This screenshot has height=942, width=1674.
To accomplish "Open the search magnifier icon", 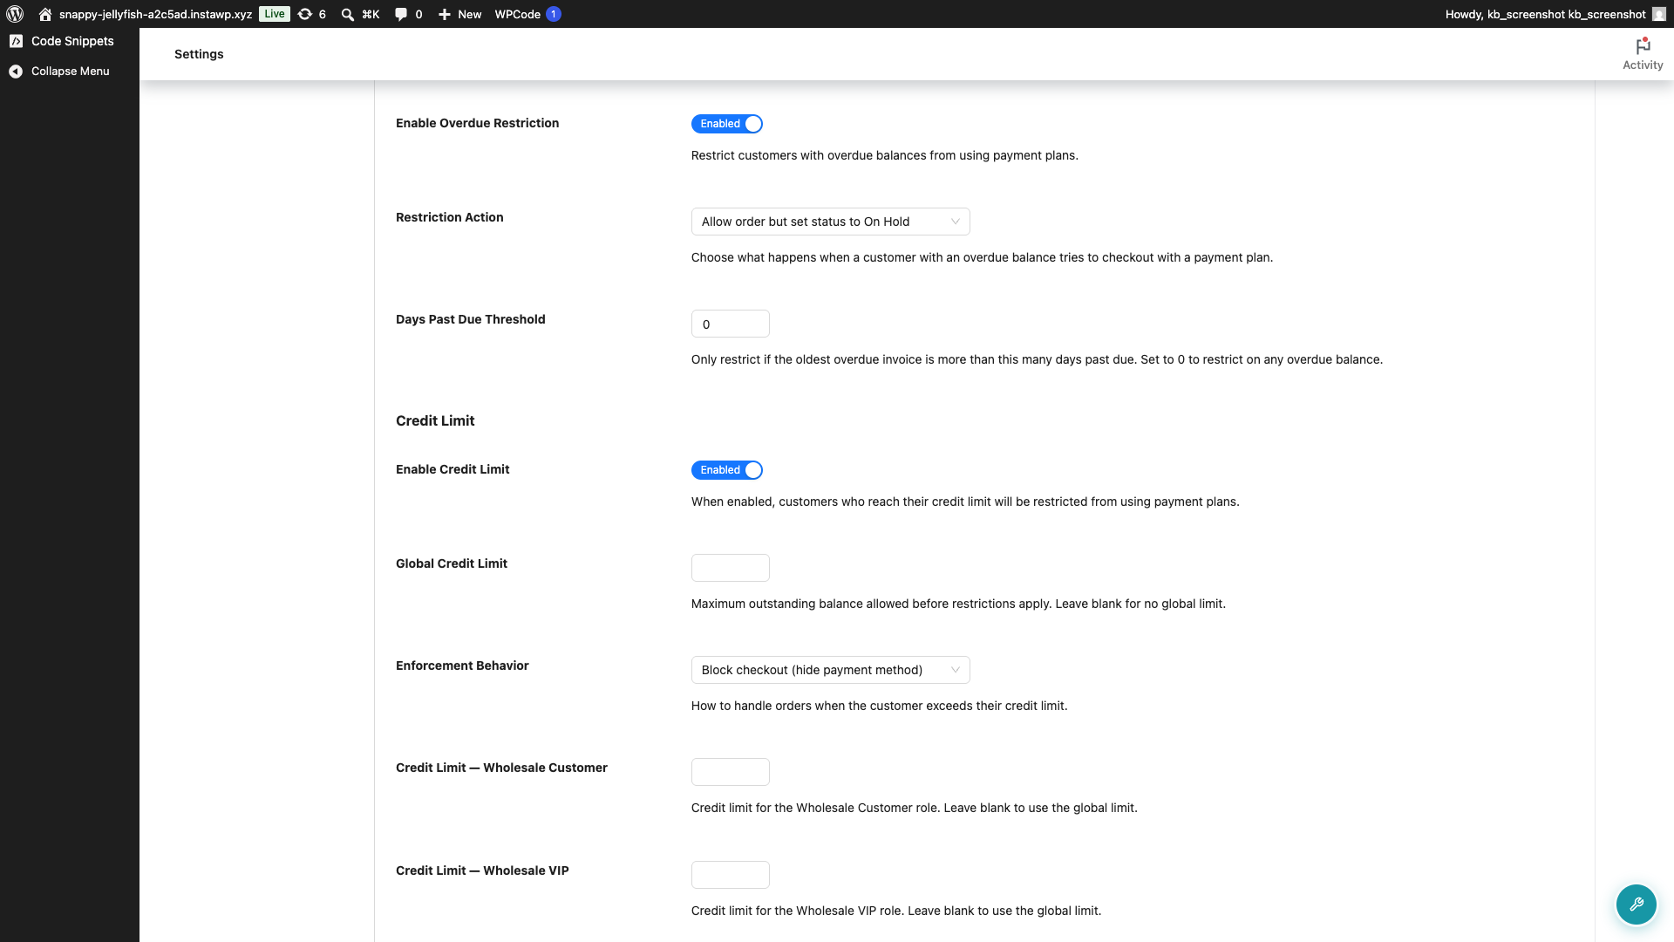I will [x=348, y=14].
